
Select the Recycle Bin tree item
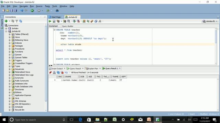coord(20,110)
